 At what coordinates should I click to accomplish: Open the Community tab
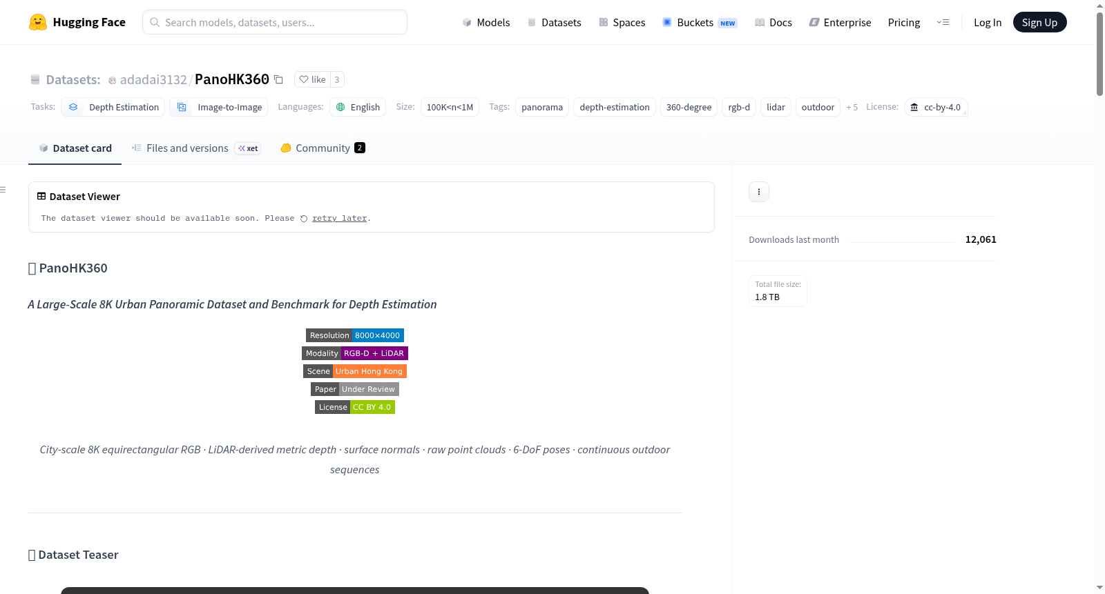323,148
